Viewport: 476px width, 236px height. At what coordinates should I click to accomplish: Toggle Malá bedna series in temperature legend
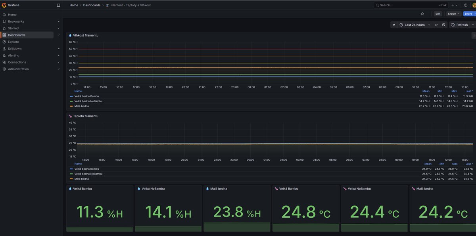[82, 178]
